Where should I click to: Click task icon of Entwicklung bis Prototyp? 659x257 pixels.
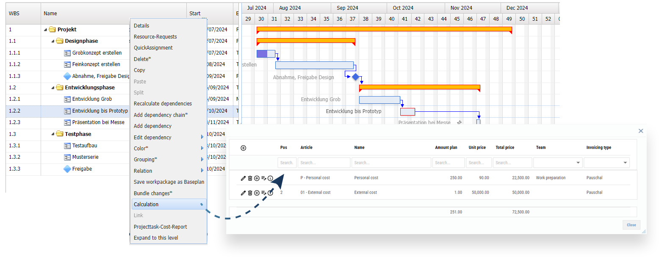[x=67, y=111]
